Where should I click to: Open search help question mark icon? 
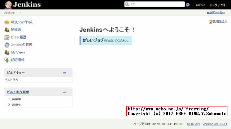coord(188,5)
